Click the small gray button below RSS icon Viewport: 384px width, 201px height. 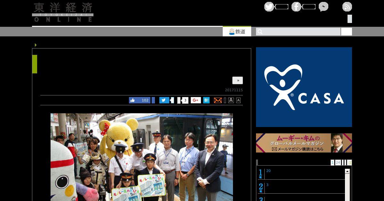pos(350,19)
